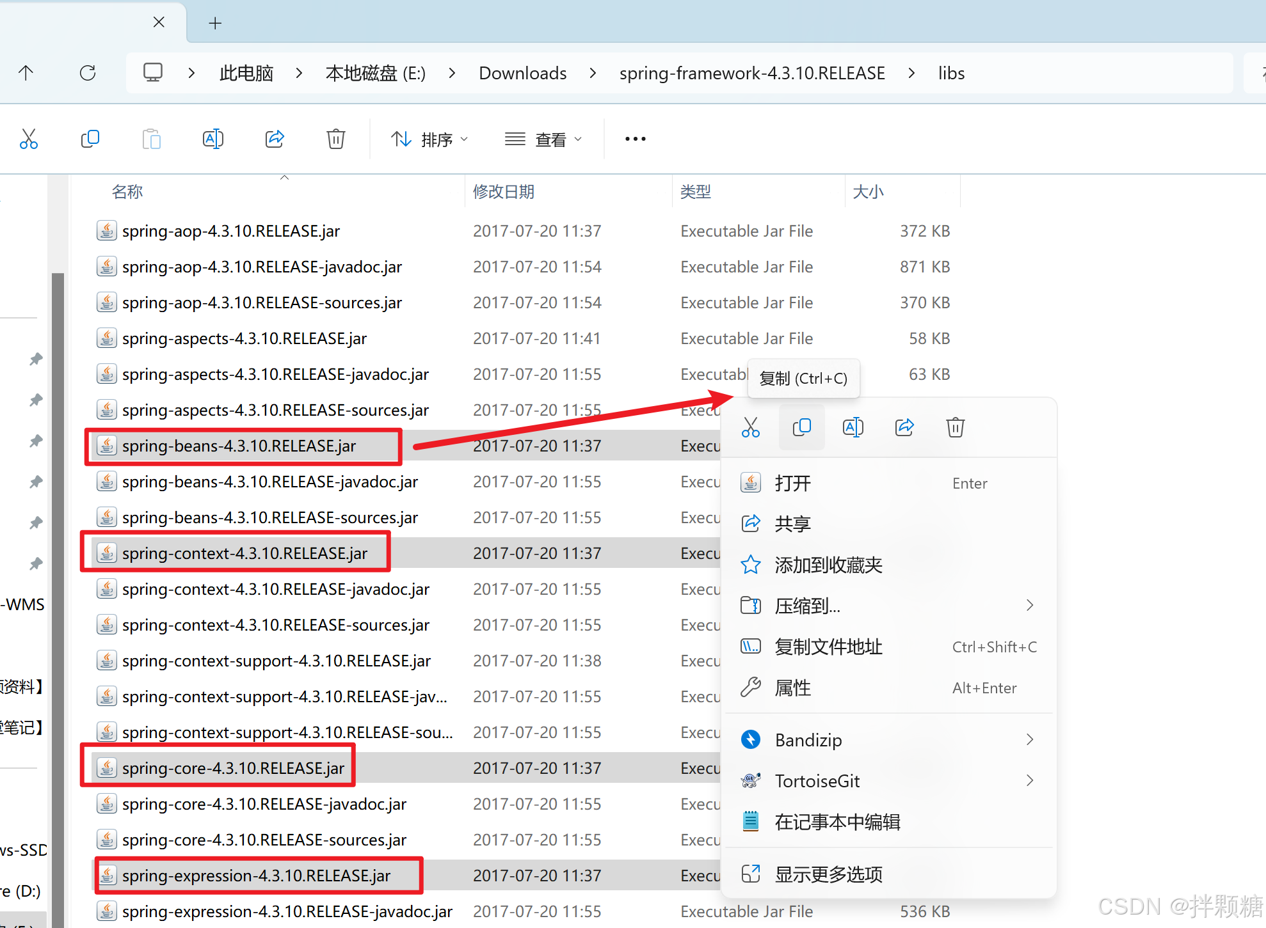Click the Cut scissors icon in the context menu

tap(750, 427)
